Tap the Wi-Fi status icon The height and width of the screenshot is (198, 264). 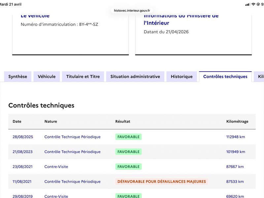(x=253, y=4)
